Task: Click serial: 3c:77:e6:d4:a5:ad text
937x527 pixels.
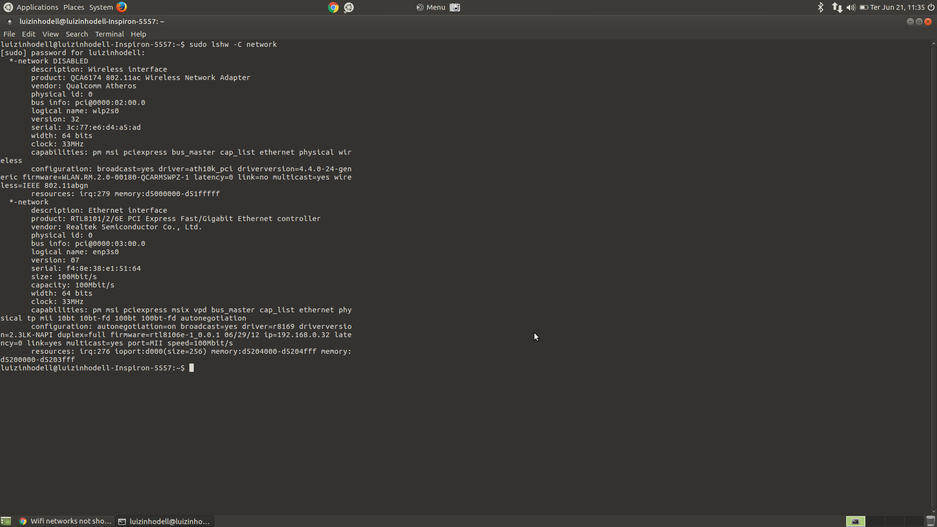Action: (86, 127)
